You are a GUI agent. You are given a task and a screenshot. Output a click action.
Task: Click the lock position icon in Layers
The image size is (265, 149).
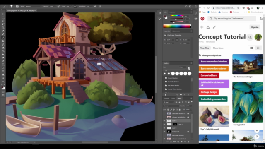(x=174, y=109)
